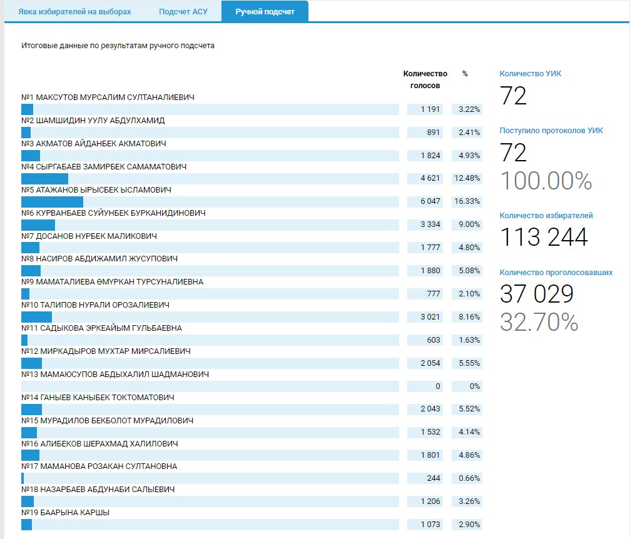Click the turnout value 32.70%

539,321
